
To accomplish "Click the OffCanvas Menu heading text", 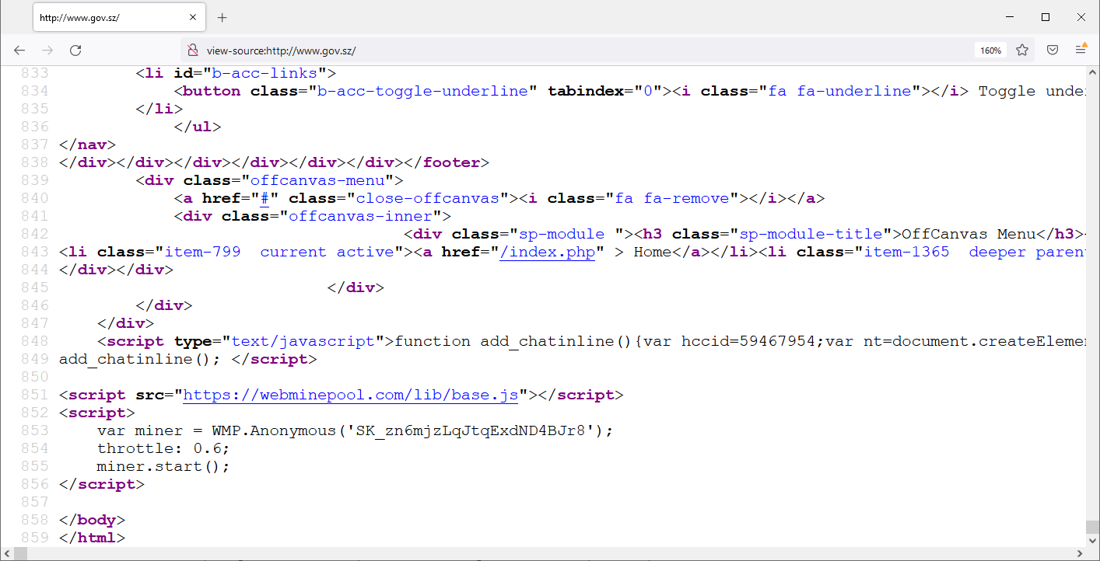I will (969, 234).
